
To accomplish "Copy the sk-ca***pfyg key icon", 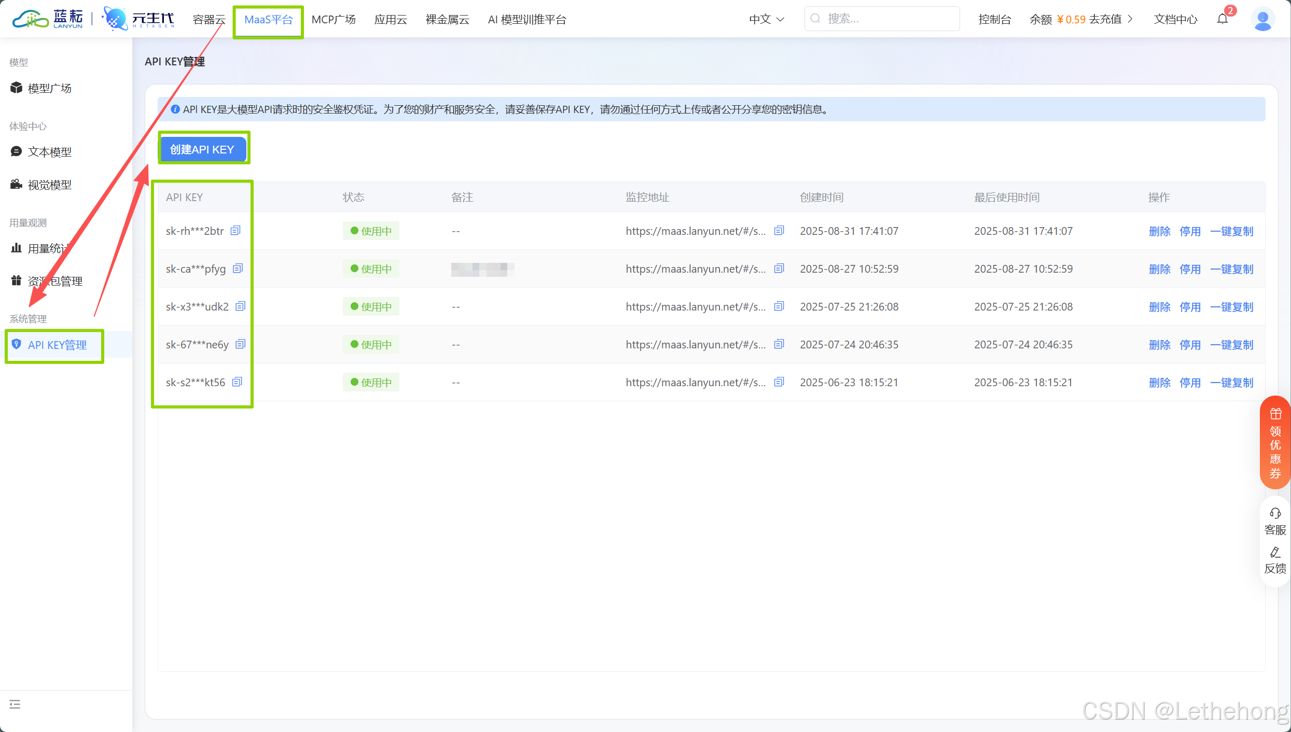I will tap(238, 269).
